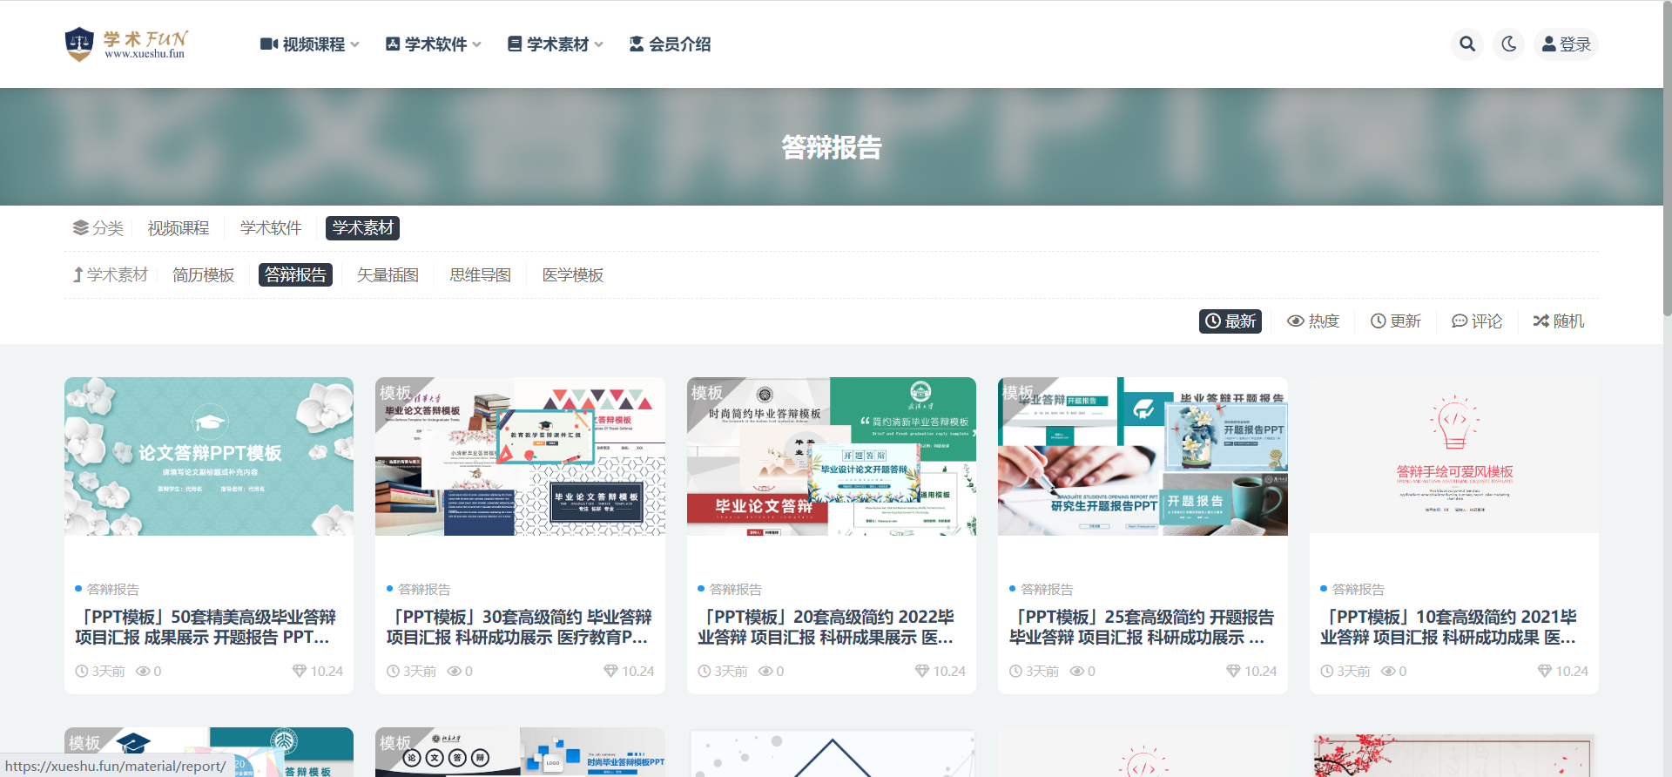This screenshot has width=1672, height=777.
Task: Toggle dark mode with moon icon
Action: [1509, 44]
